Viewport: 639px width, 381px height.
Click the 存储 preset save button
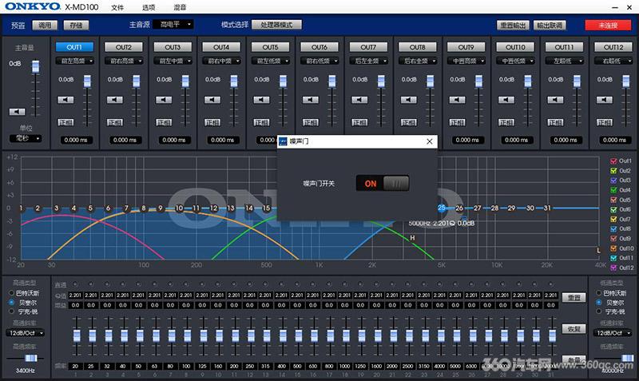pyautogui.click(x=76, y=26)
